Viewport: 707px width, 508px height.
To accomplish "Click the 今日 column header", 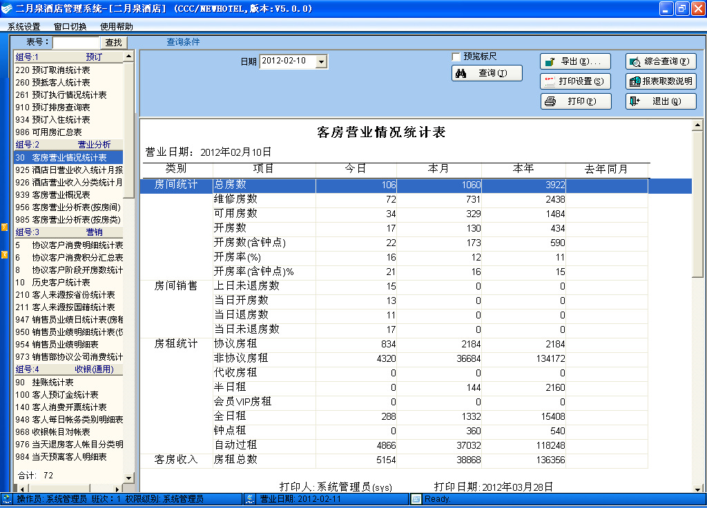I will [x=356, y=169].
